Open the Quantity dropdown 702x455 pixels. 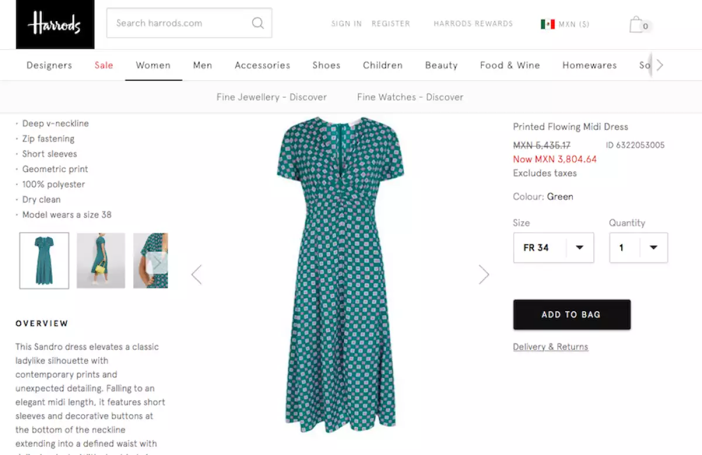pos(638,247)
